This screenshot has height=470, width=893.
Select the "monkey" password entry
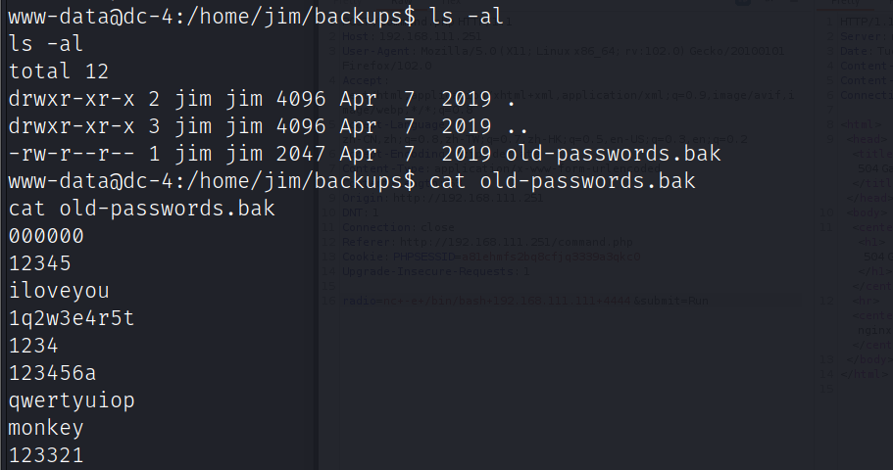(x=46, y=428)
